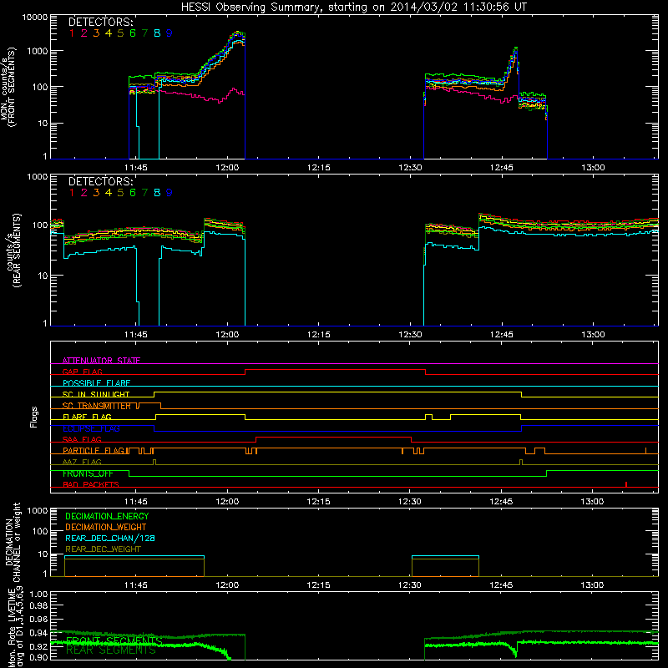Choose cyan detector number 8 in the front segments legend
Image resolution: width=668 pixels, height=668 pixels.
coord(157,33)
